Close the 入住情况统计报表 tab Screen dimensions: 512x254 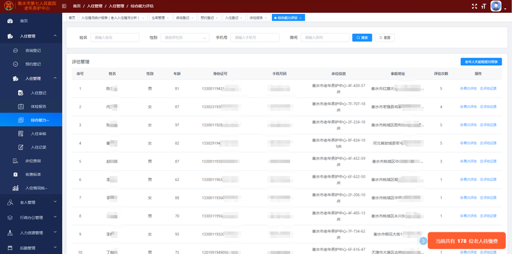click(143, 18)
